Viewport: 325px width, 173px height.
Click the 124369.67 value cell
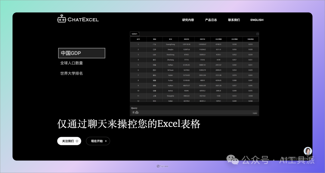[203, 44]
